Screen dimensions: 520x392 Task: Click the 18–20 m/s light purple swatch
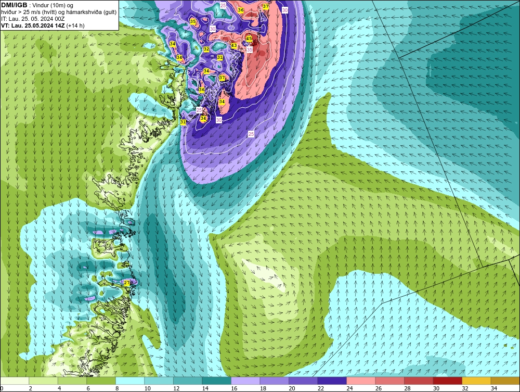pos(274,381)
